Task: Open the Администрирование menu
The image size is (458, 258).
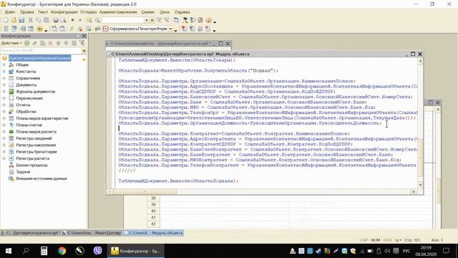Action: [x=118, y=12]
